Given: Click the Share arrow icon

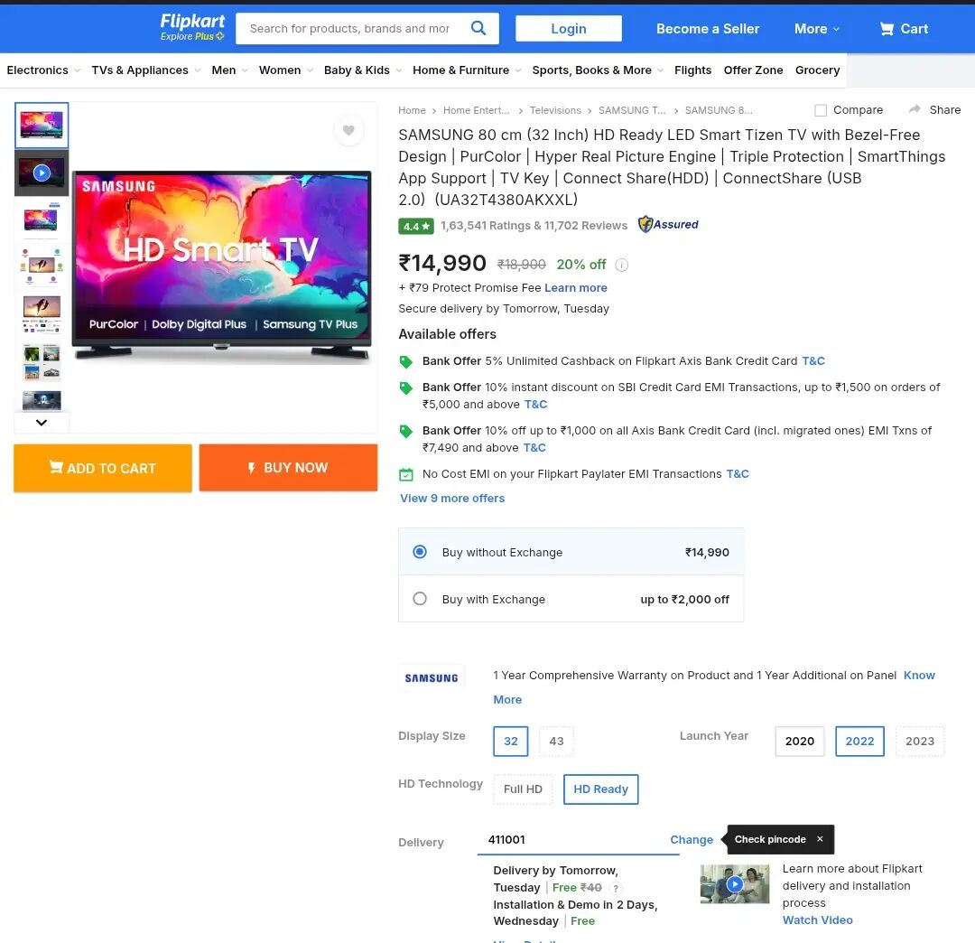Looking at the screenshot, I should (x=915, y=109).
